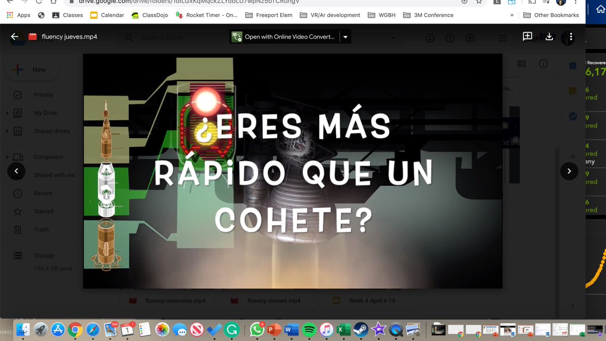Open Google Chrome in the dock
Screen dimensions: 606x341
point(75,330)
